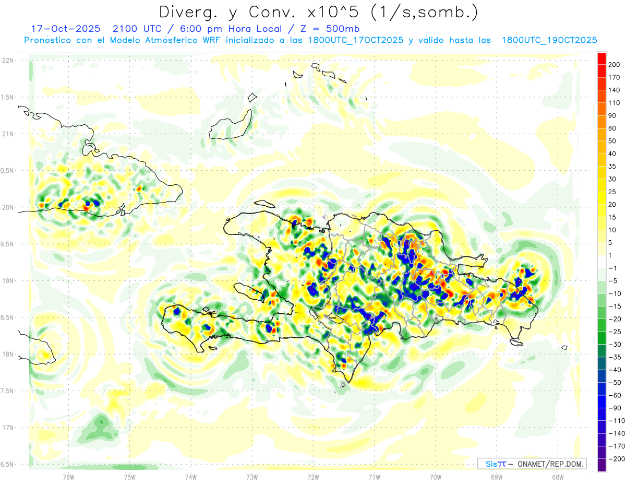Click the '1800UTC_19OCT2025' valid-until time

click(x=549, y=40)
